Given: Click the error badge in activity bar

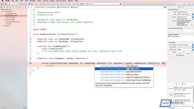Looking at the screenshot, I should click(121, 4).
